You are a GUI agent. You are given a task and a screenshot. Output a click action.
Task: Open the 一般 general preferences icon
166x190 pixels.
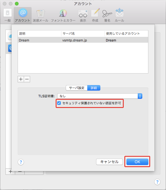(x=8, y=15)
